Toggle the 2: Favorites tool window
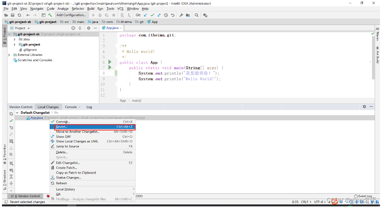 coord(5,154)
